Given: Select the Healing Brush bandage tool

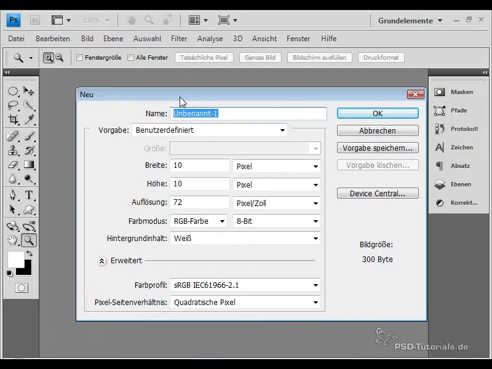Looking at the screenshot, I should point(13,137).
